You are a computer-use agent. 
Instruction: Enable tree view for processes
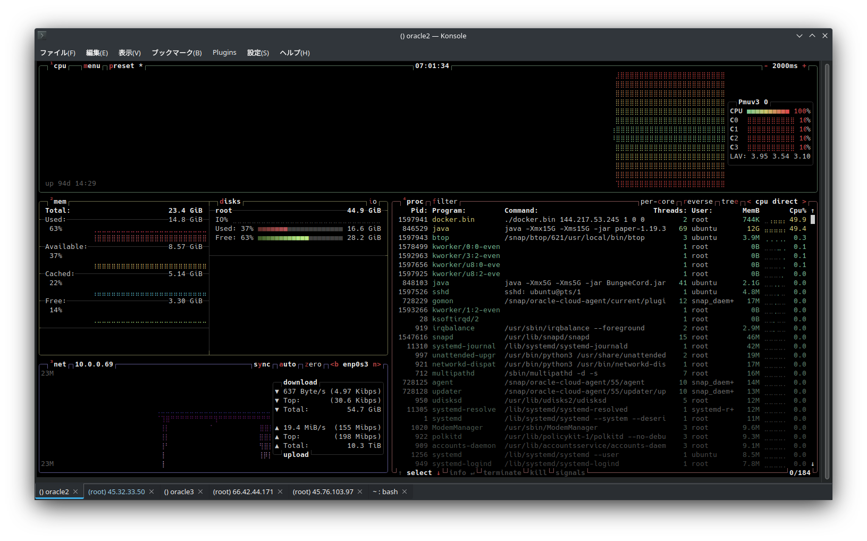click(x=729, y=202)
